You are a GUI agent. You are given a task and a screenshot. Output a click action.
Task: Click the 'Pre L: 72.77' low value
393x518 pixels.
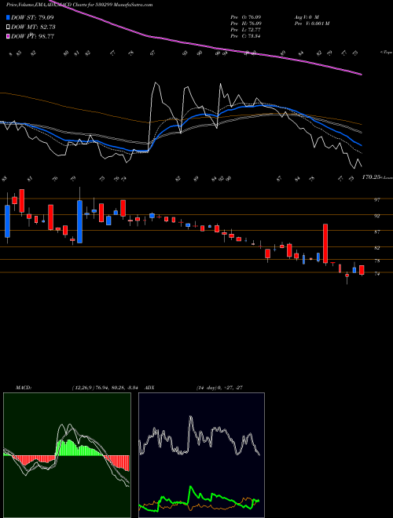(x=246, y=30)
